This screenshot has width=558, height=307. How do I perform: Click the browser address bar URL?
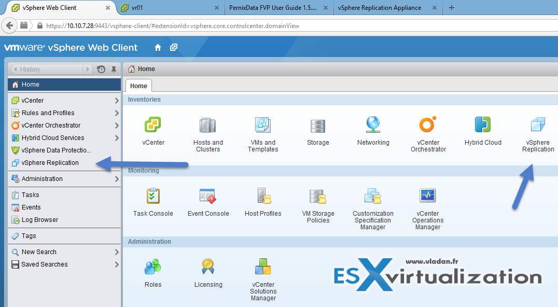(x=173, y=25)
